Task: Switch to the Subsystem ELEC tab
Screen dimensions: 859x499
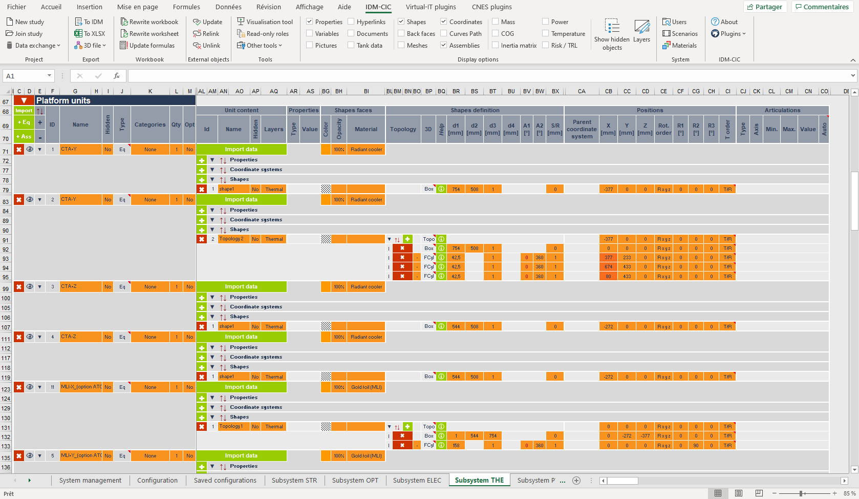Action: [x=417, y=480]
